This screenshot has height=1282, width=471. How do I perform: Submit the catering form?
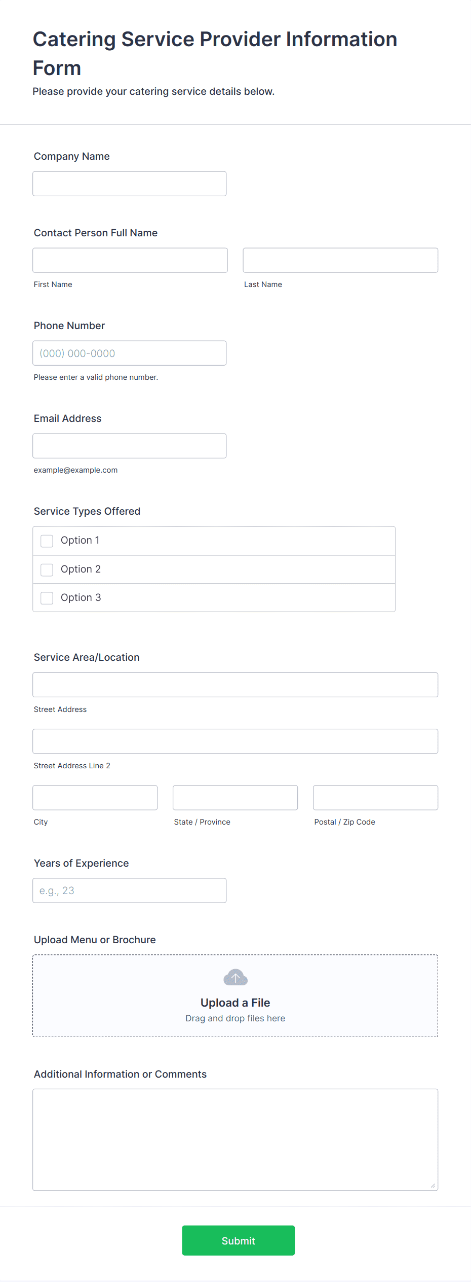click(238, 1240)
